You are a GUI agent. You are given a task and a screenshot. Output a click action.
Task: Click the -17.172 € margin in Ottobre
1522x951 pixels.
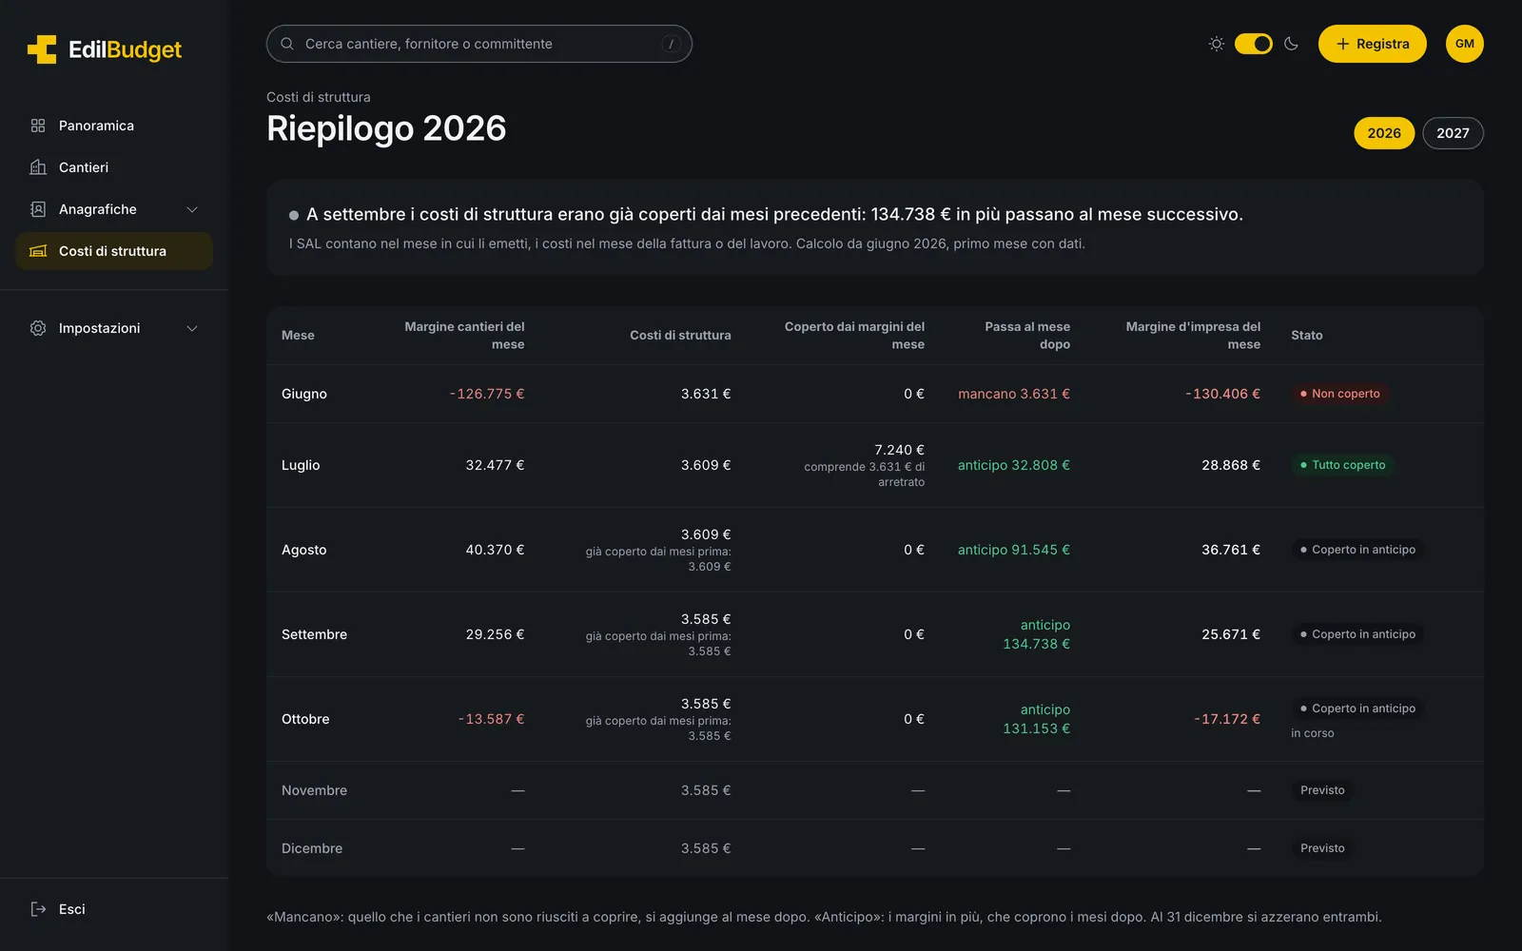pos(1227,719)
